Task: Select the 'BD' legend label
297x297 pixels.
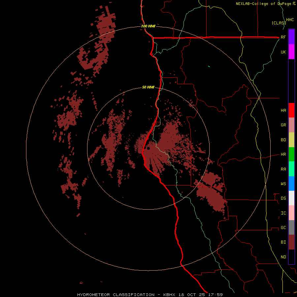Action: (283, 140)
